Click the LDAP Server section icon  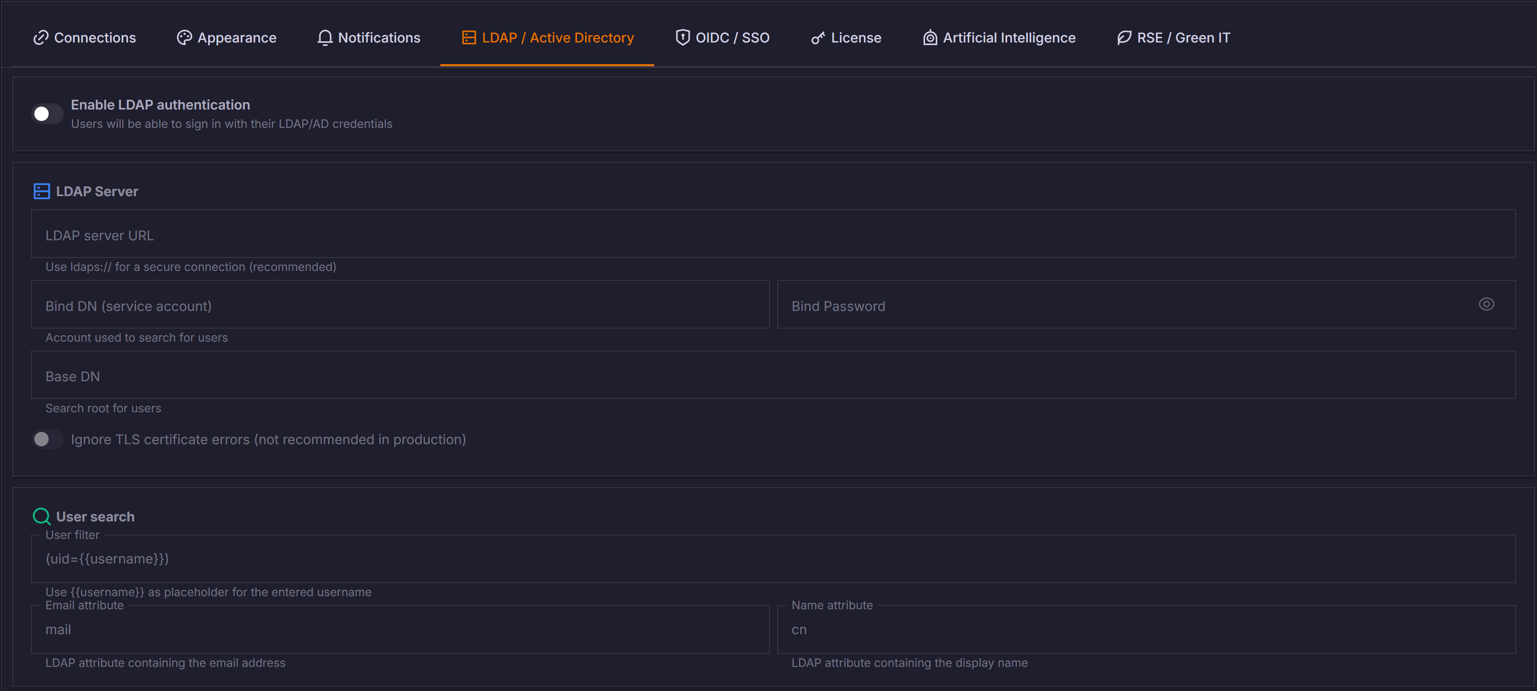[x=42, y=191]
